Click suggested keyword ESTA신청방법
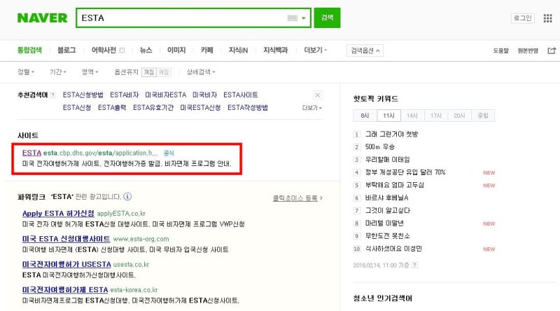Image resolution: width=560 pixels, height=311 pixels. pyautogui.click(x=83, y=95)
